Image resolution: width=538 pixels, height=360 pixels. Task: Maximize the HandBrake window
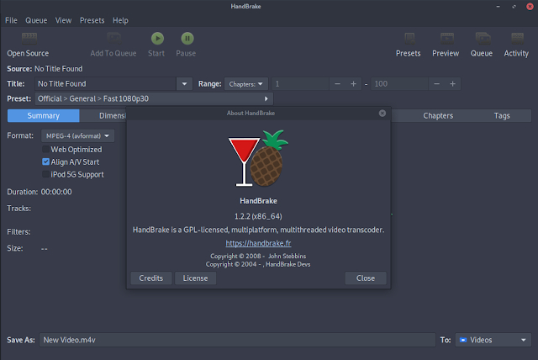tap(514, 6)
